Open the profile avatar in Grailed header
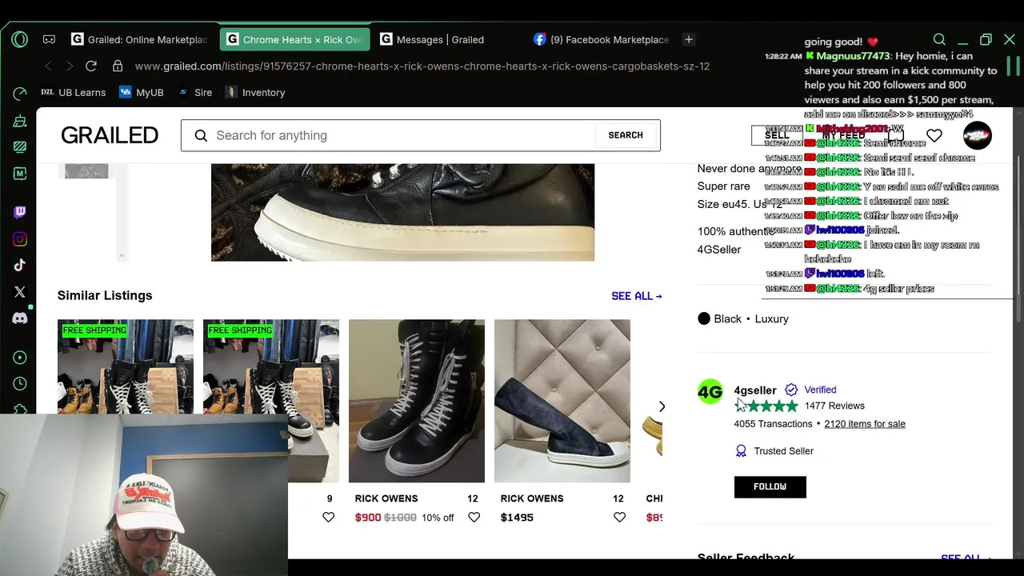The height and width of the screenshot is (576, 1024). tap(978, 135)
